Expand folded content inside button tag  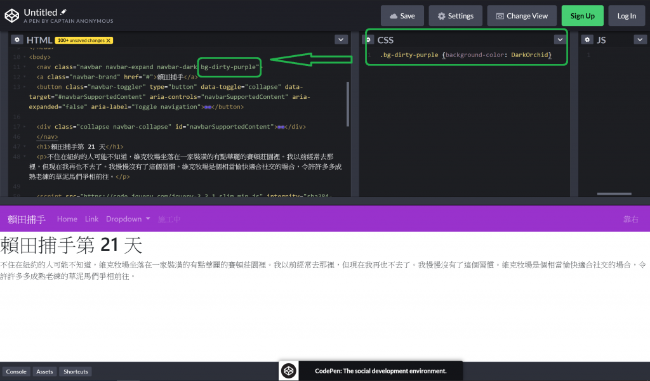coord(208,107)
